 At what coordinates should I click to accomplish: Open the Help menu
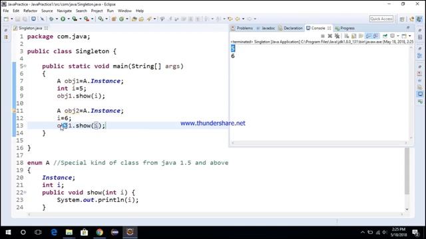point(140,11)
